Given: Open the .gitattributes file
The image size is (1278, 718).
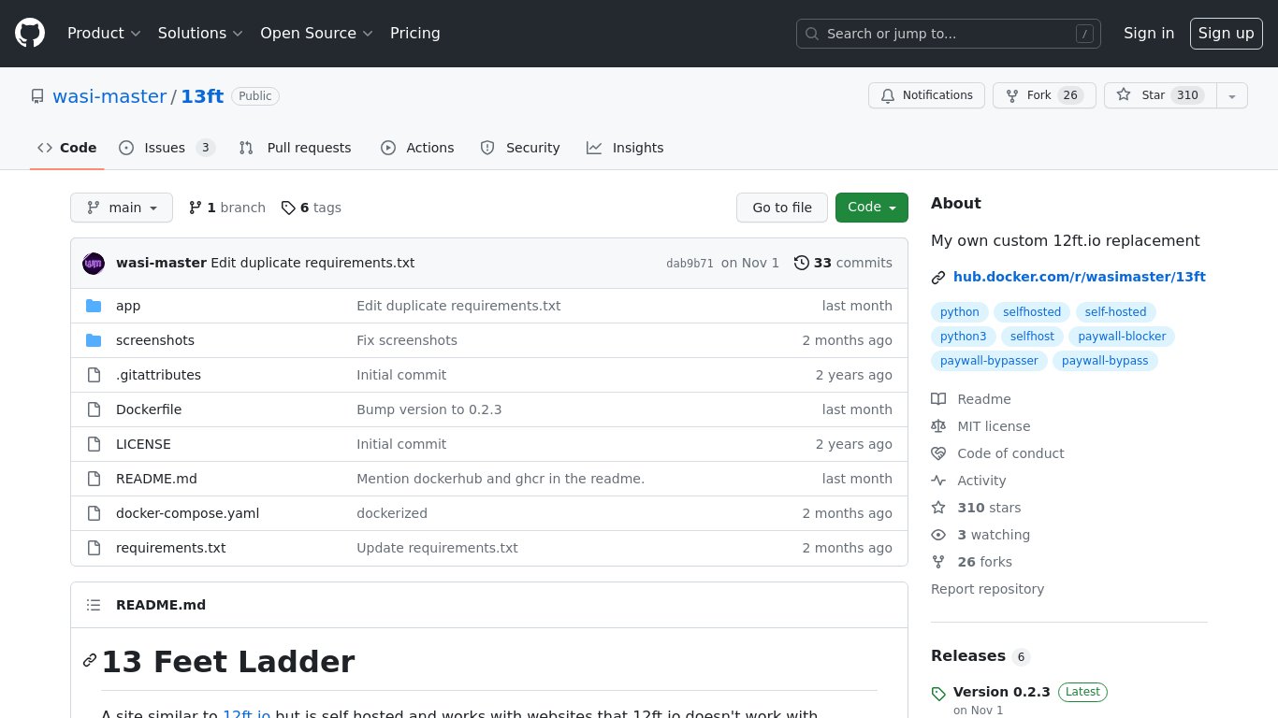Looking at the screenshot, I should point(158,375).
